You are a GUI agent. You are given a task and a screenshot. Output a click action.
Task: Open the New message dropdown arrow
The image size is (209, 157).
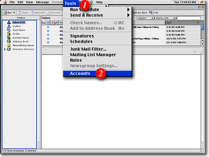point(14,13)
